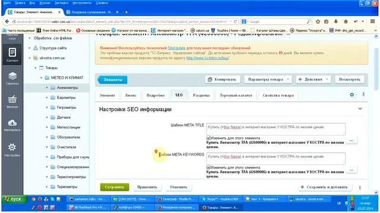
Task: Open Барометры folder in tree
Action: pyautogui.click(x=66, y=98)
